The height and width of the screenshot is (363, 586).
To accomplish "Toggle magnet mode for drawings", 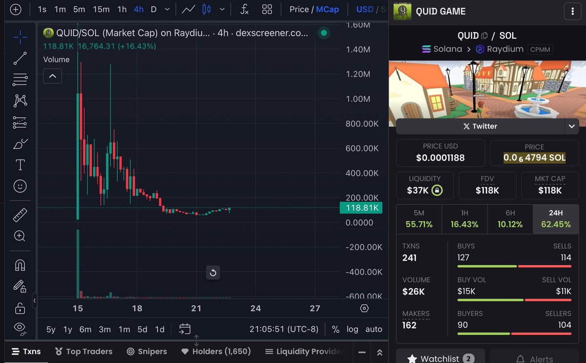I will pos(20,265).
